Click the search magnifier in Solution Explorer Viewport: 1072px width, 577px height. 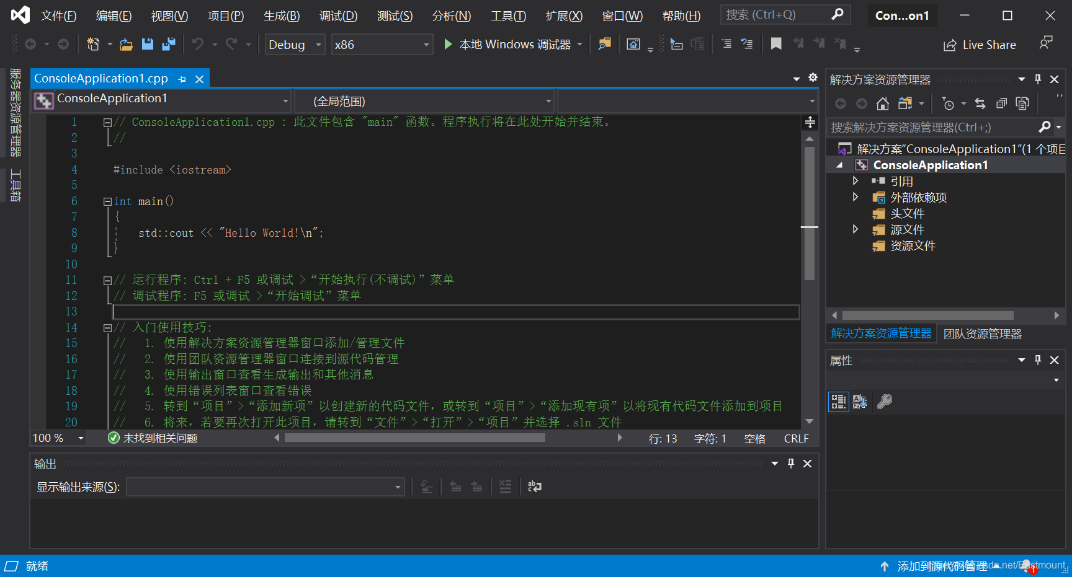tap(1045, 127)
